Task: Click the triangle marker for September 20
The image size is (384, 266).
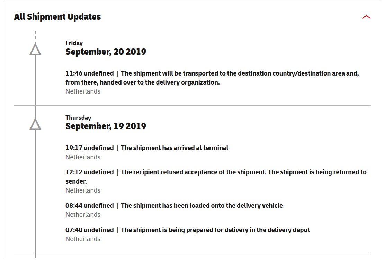Action: click(35, 49)
